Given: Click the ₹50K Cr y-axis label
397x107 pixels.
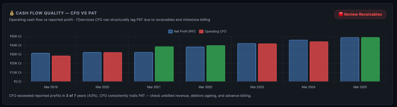Looking at the screenshot, I should [x=16, y=36].
